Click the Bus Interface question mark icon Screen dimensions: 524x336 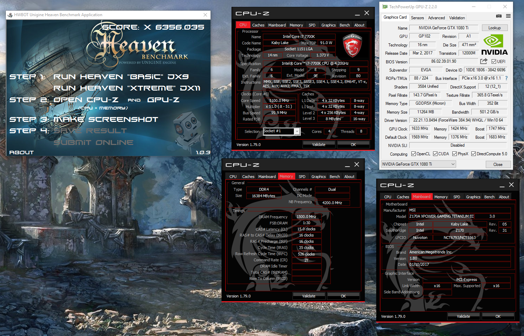[x=506, y=78]
